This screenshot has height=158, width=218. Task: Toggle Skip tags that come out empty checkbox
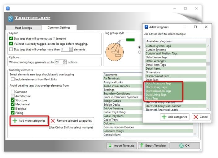[x=11, y=38]
